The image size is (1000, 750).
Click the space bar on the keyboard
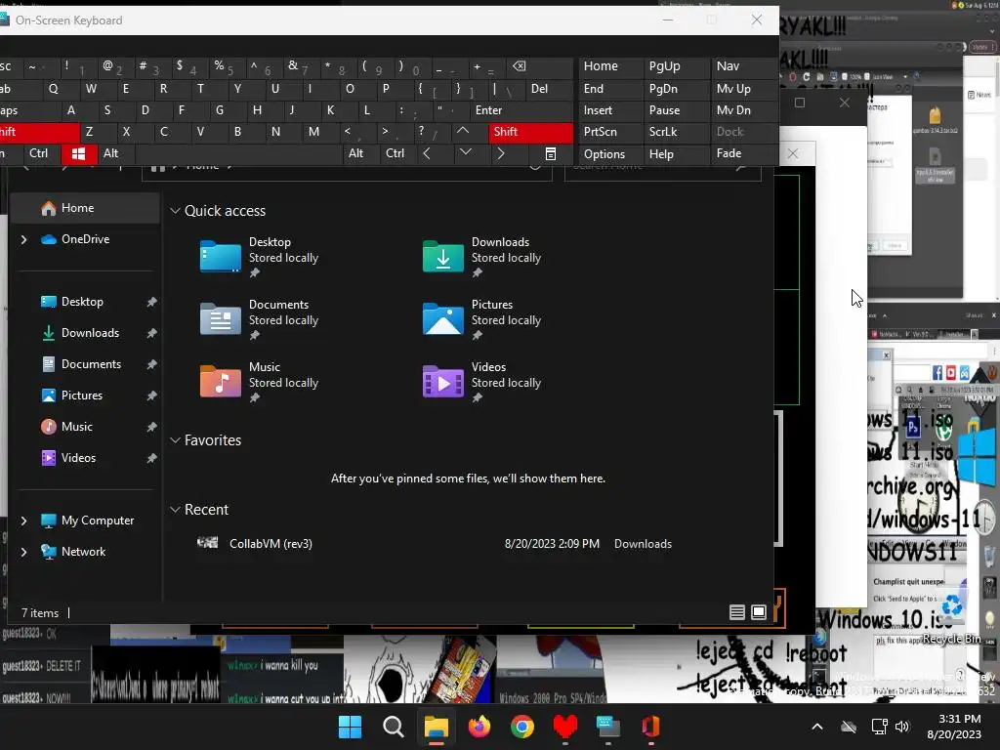(238, 153)
